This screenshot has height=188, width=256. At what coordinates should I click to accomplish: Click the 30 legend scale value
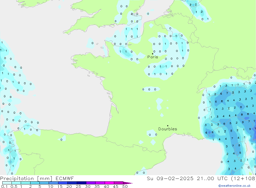coord(88,186)
